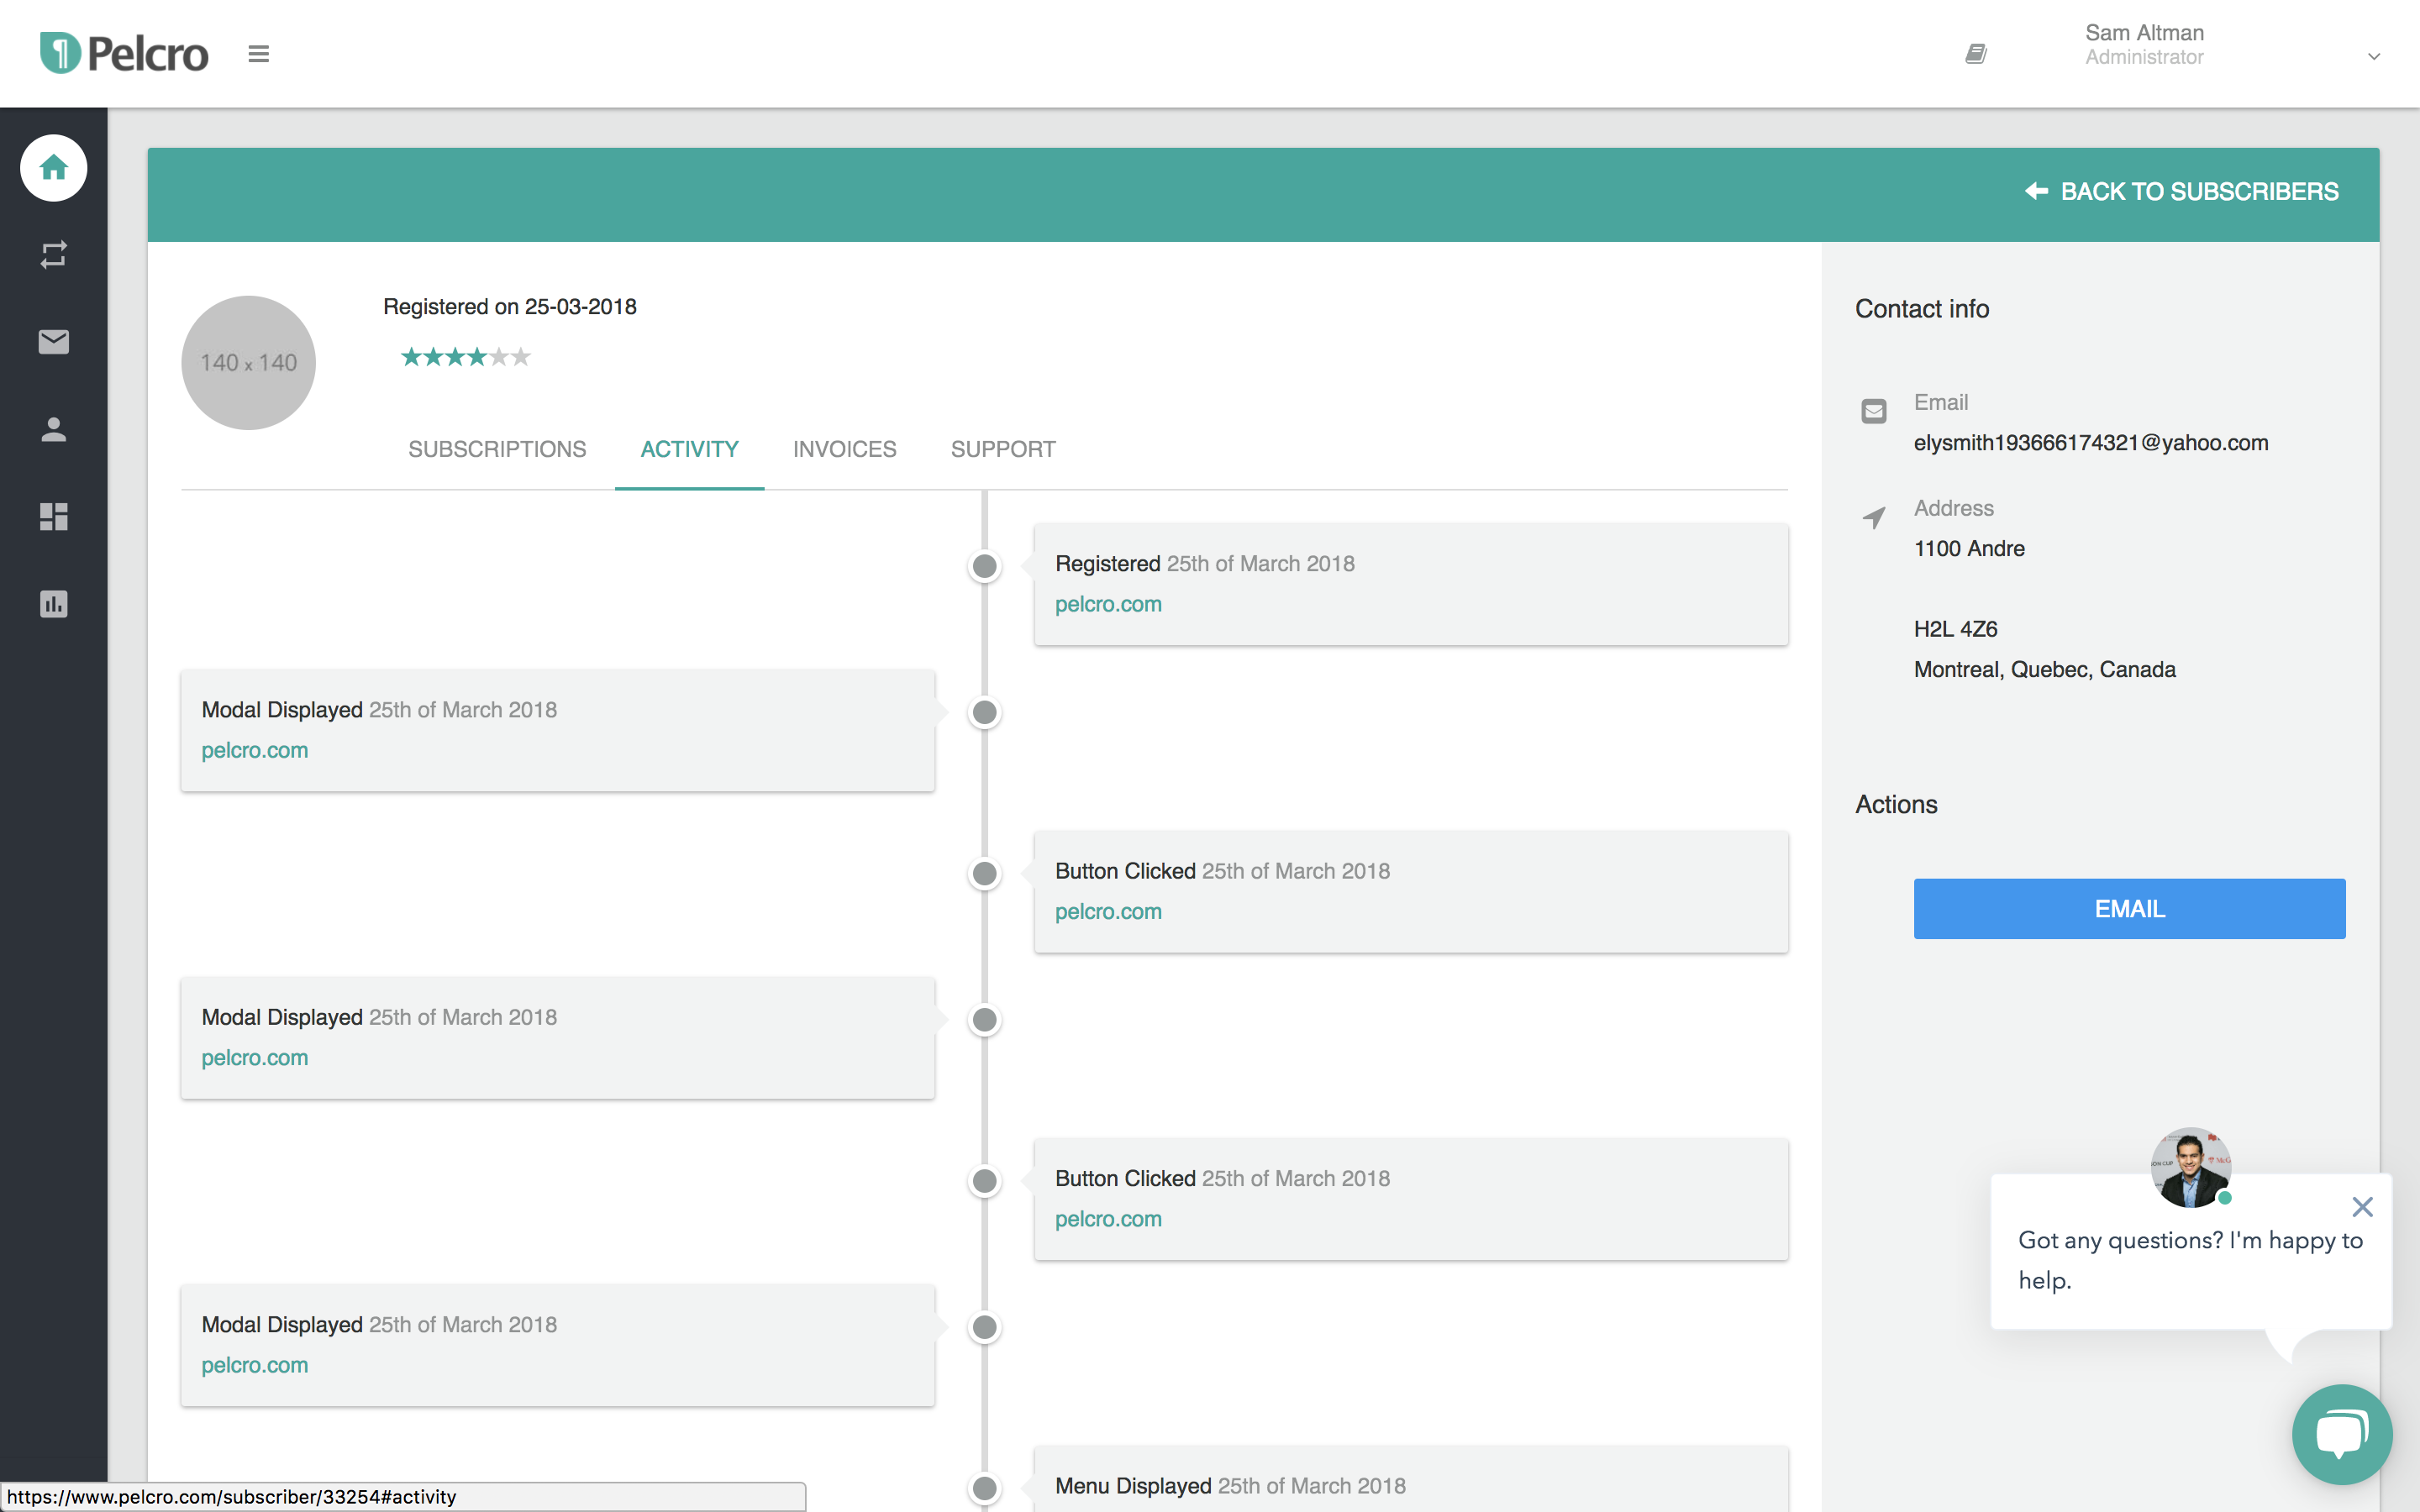Open the chat widget bubble
The width and height of the screenshot is (2420, 1512).
pos(2342,1434)
